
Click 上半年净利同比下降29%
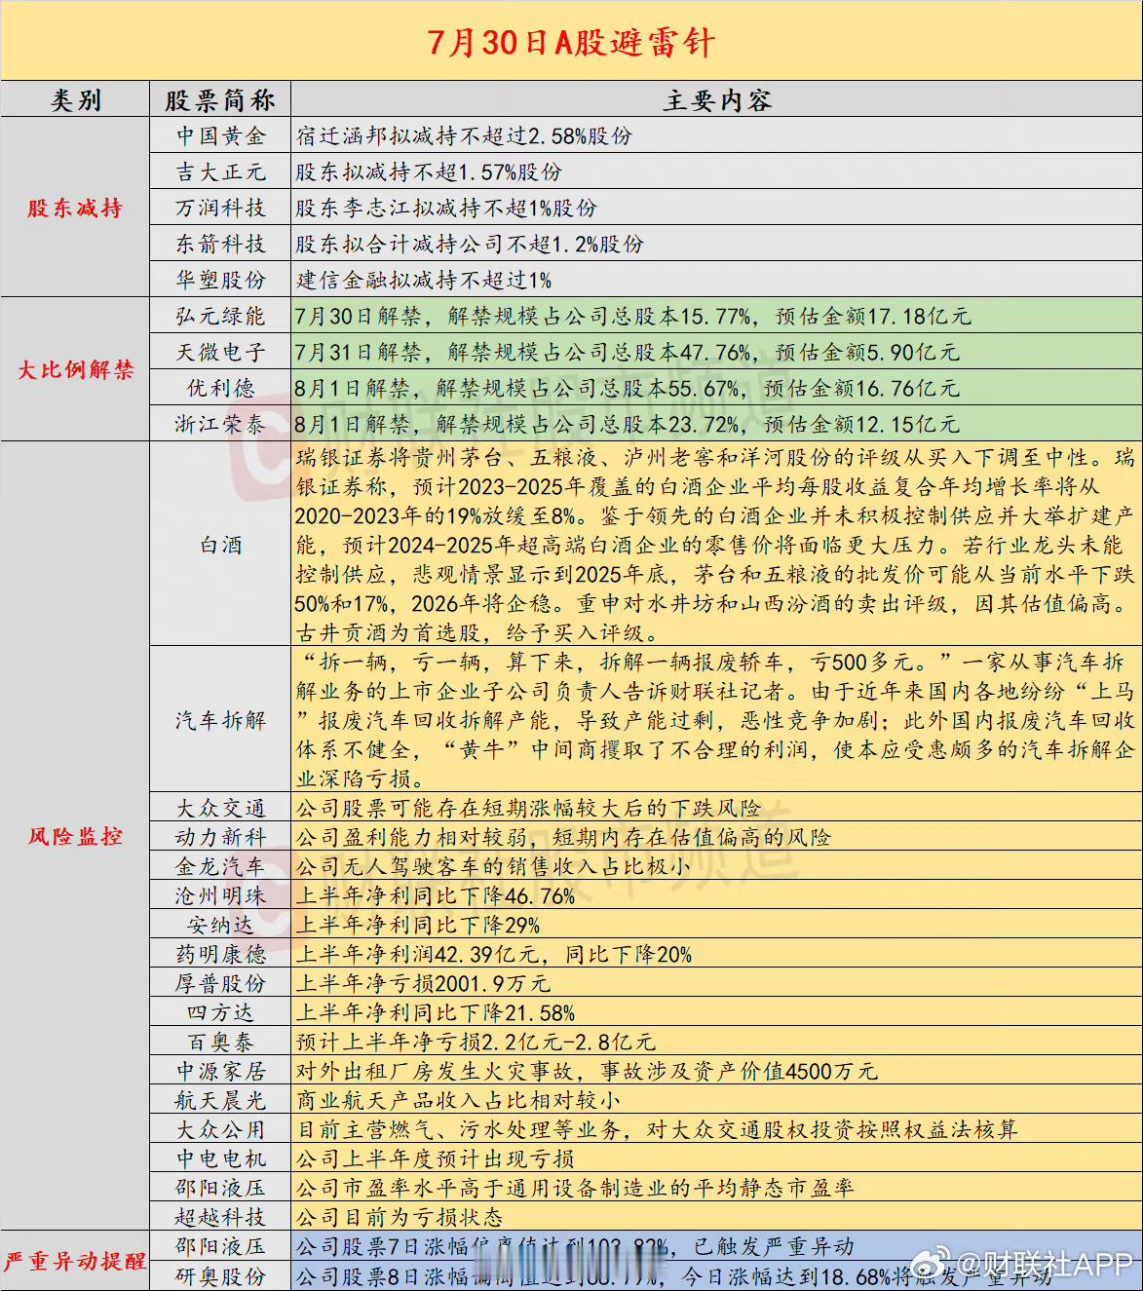pos(417,925)
